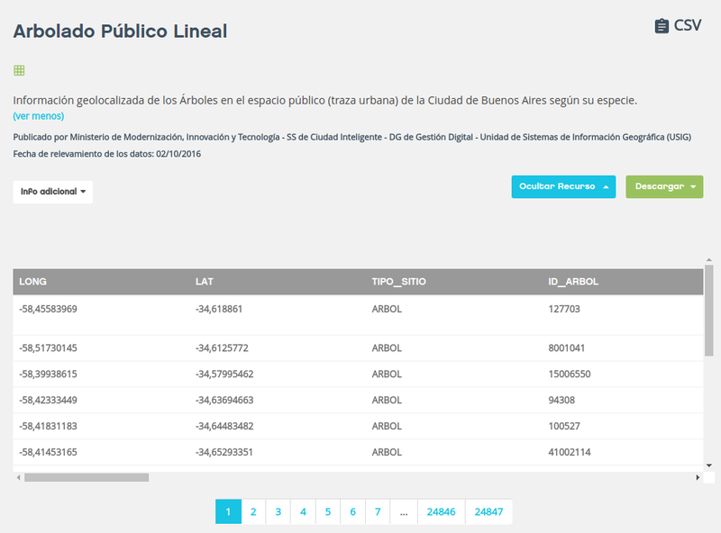
Task: Click the (ver menos) link
Action: click(x=39, y=116)
